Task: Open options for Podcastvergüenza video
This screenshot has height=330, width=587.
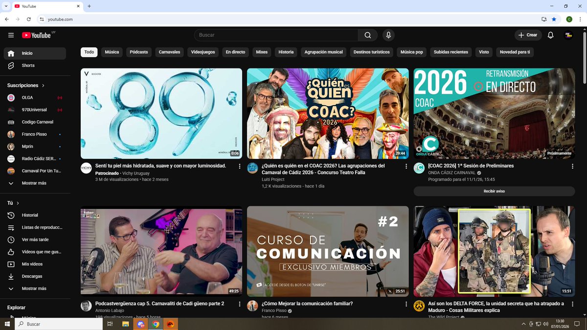Action: click(239, 304)
